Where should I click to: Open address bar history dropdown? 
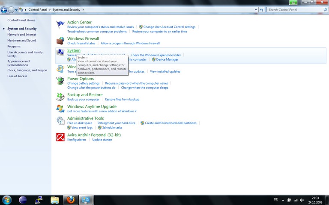pos(256,10)
